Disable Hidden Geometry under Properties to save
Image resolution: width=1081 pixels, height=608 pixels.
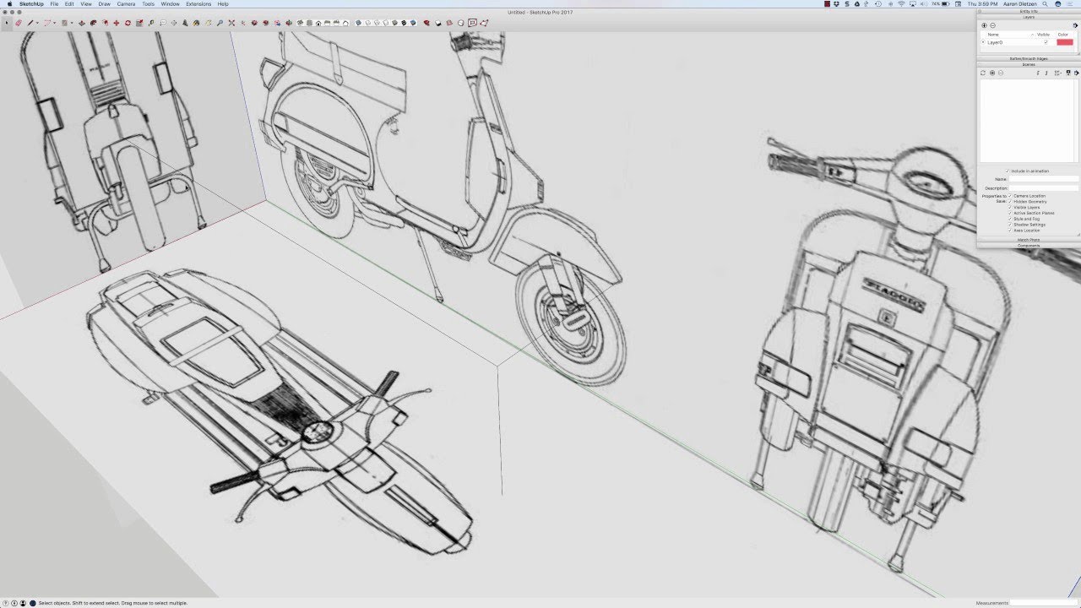pos(1010,201)
